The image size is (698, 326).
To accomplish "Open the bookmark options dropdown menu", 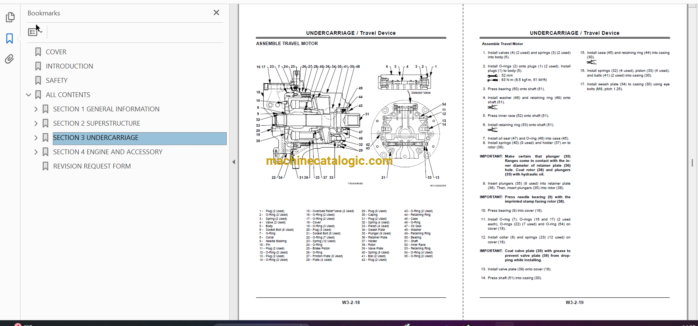I will [x=35, y=32].
